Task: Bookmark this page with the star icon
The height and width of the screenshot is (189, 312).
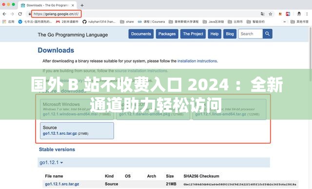Action: 270,14
